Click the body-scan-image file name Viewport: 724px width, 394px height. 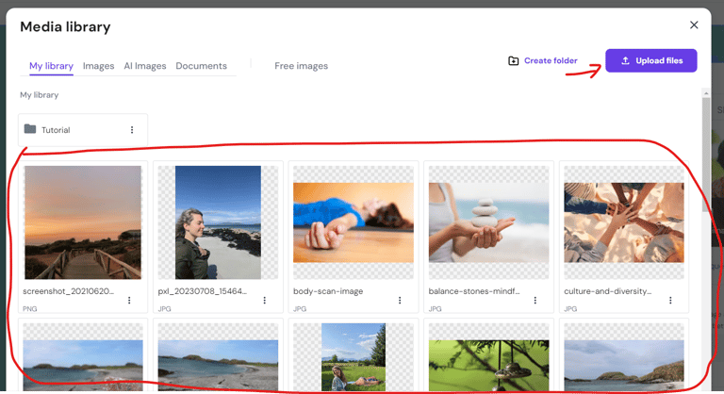click(328, 291)
